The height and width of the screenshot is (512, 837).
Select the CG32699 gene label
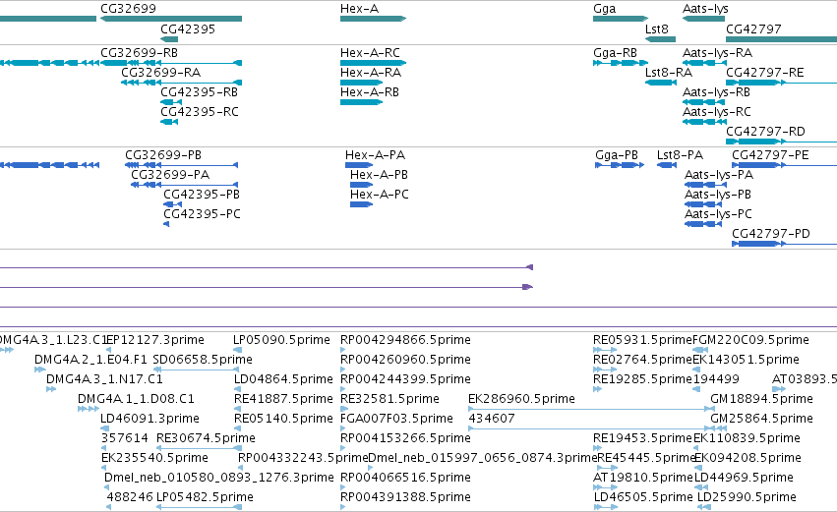pyautogui.click(x=128, y=9)
